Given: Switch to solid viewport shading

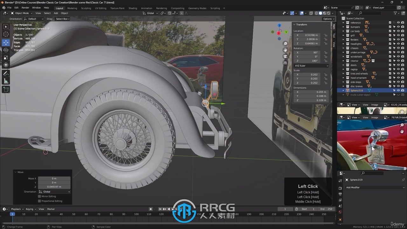Looking at the screenshot, I should click(320, 13).
